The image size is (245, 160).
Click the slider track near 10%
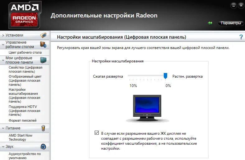[130, 75]
